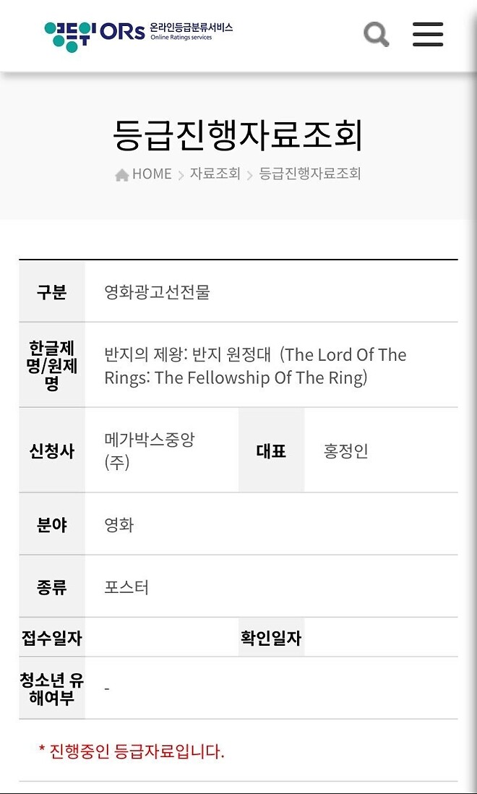Click the chevron after HOME
This screenshot has width=477, height=794.
[x=181, y=175]
